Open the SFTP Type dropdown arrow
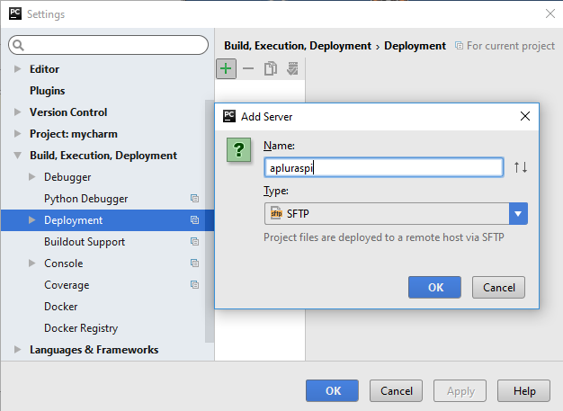 518,213
